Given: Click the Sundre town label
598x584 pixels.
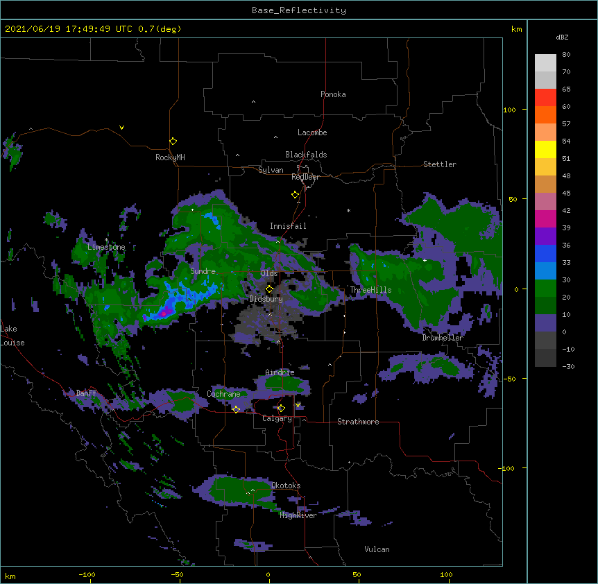Looking at the screenshot, I should [203, 271].
